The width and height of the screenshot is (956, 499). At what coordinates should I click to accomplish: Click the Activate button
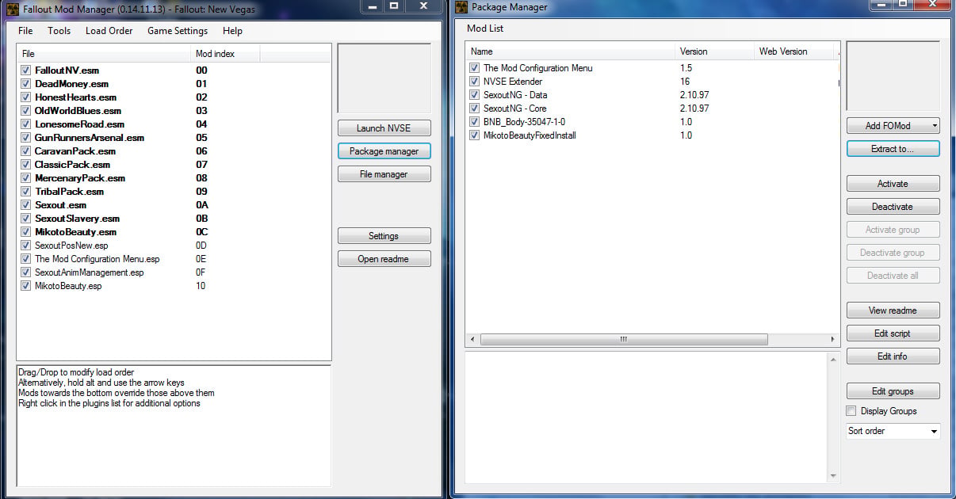click(x=893, y=184)
